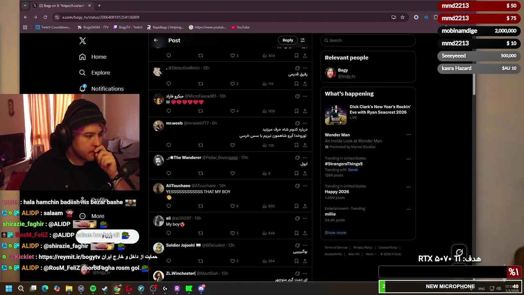Open Notifications in the X sidebar
This screenshot has width=524, height=295.
101,88
